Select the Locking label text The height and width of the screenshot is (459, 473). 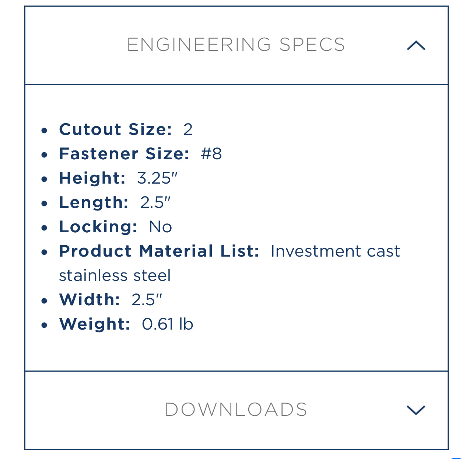tap(98, 227)
